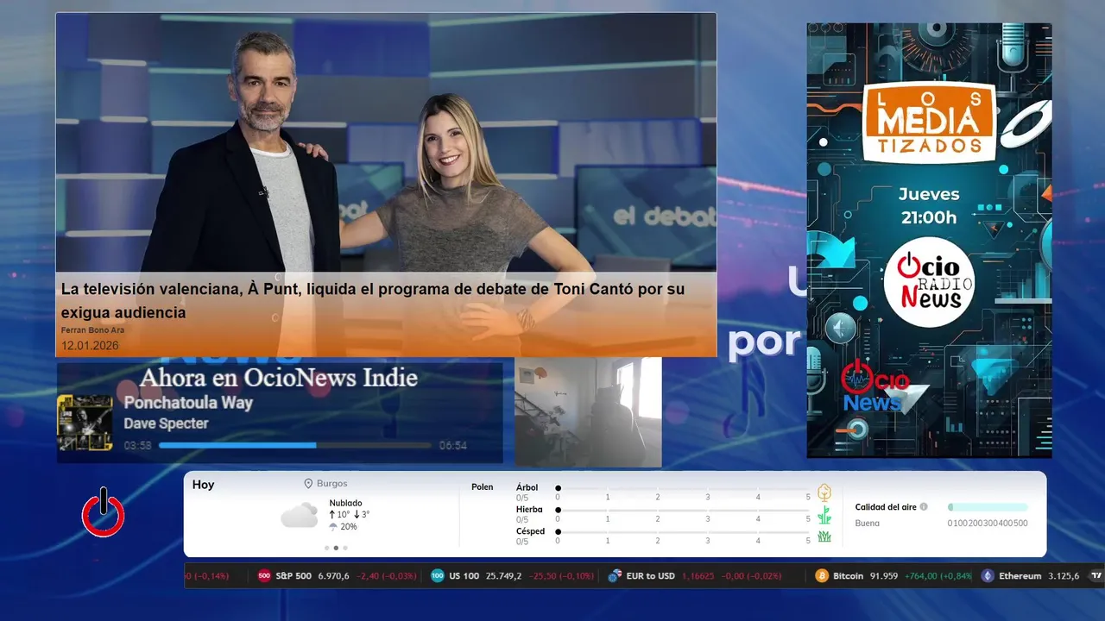Click the Bitcoin price 91.959
This screenshot has width=1105, height=621.
click(x=883, y=576)
